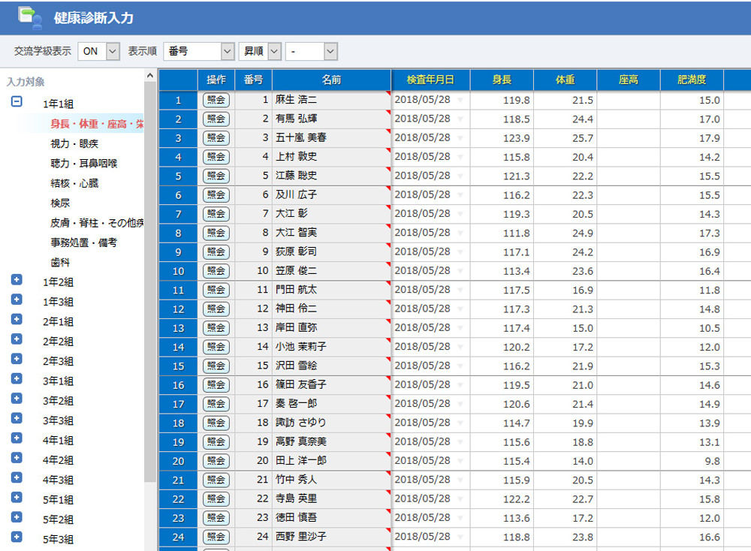Viewport: 751px width, 551px height.
Task: Select 聴力・耳鼻咽喉 category
Action: pos(84,163)
